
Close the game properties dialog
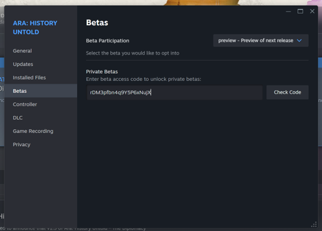(312, 11)
